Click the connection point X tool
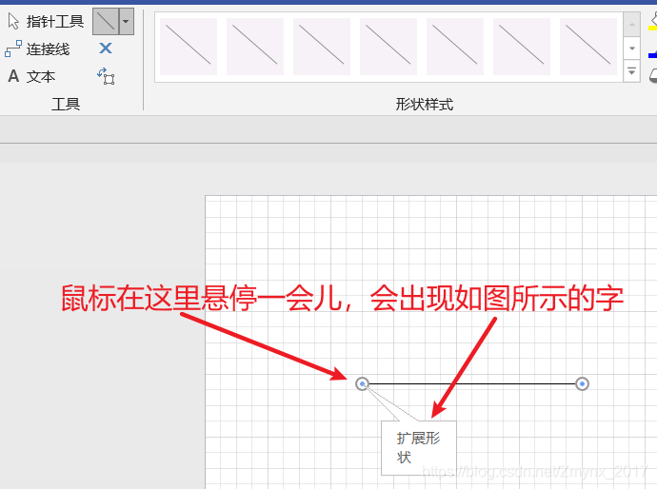The image size is (657, 489). (106, 49)
